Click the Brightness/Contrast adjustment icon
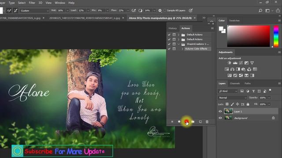This screenshot has height=158, width=282. (x=229, y=63)
